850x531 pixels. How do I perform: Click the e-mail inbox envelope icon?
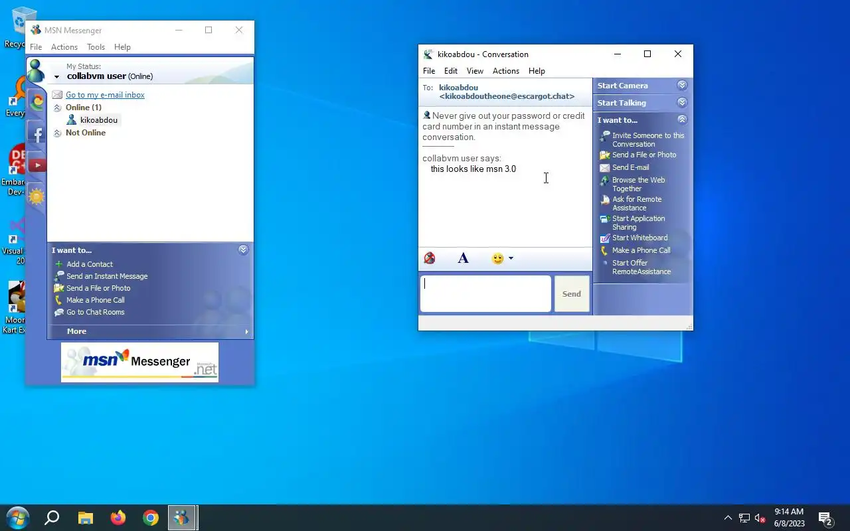click(x=58, y=95)
